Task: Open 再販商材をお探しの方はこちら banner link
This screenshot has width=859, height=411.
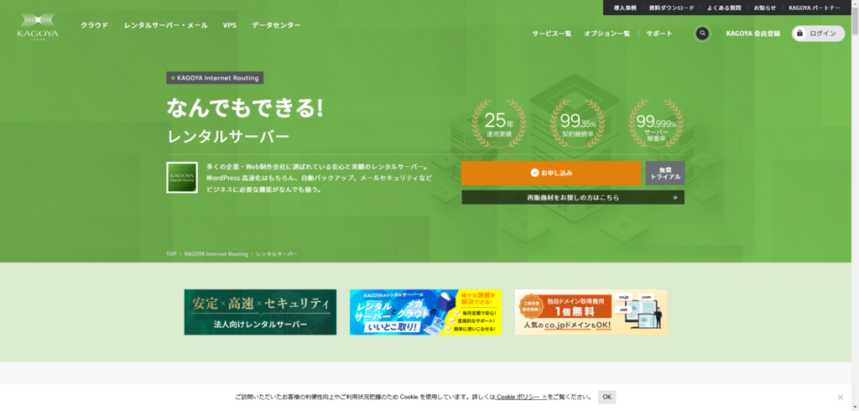Action: 573,197
